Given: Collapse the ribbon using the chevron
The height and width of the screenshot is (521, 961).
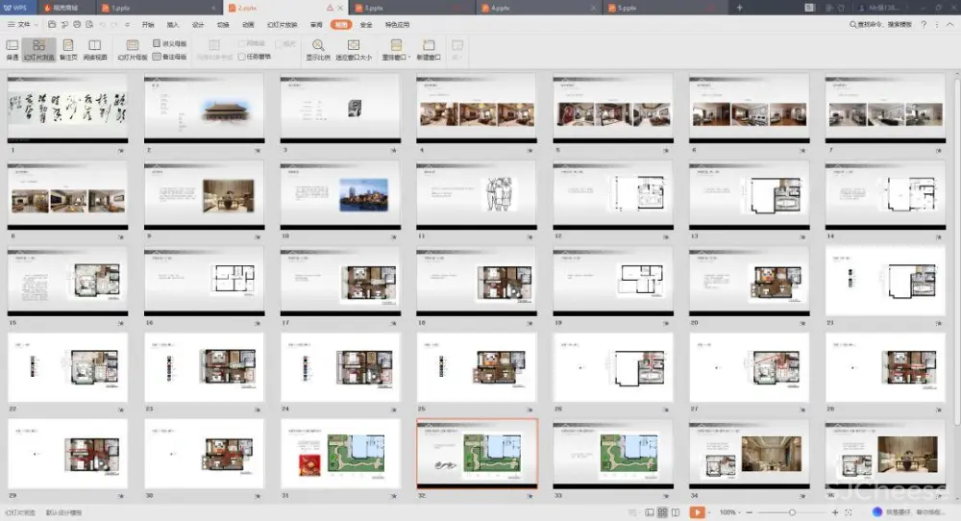Looking at the screenshot, I should [x=949, y=24].
